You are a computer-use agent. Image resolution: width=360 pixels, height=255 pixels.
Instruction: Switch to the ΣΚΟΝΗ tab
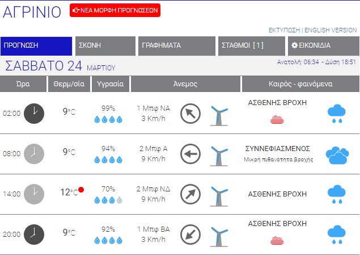pyautogui.click(x=105, y=46)
